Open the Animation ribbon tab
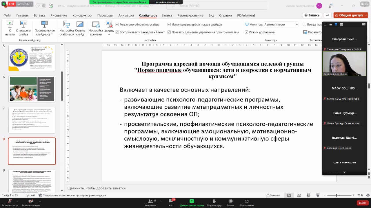Image resolution: width=371 pixels, height=208 pixels. tap(126, 15)
